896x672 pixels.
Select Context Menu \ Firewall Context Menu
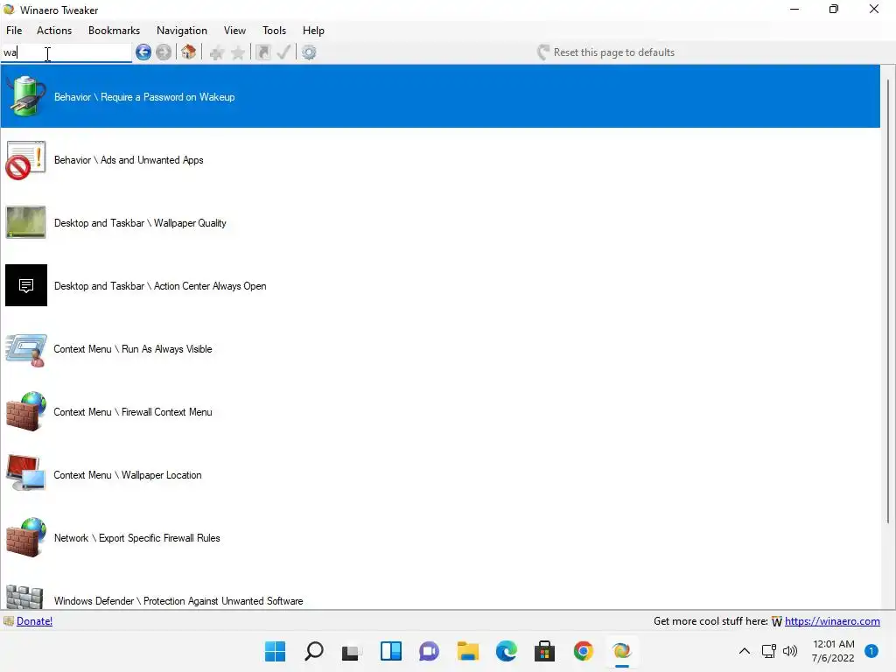pyautogui.click(x=440, y=411)
